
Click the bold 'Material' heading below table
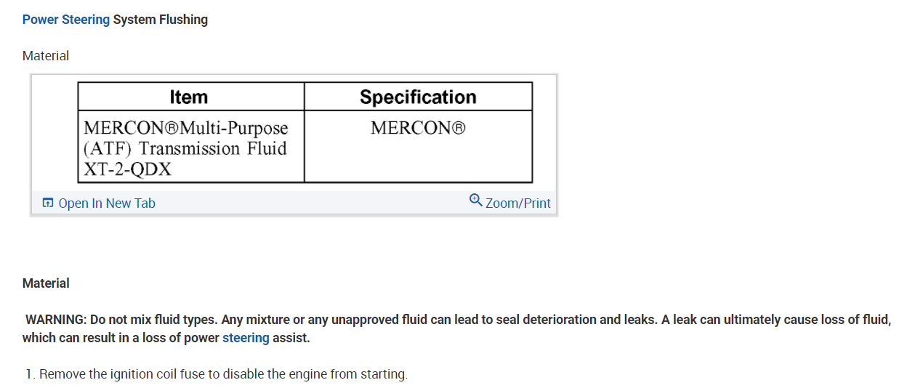pyautogui.click(x=46, y=283)
